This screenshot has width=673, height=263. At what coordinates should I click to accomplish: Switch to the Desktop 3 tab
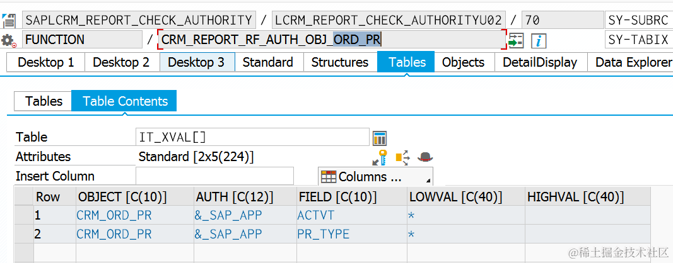[x=197, y=62]
